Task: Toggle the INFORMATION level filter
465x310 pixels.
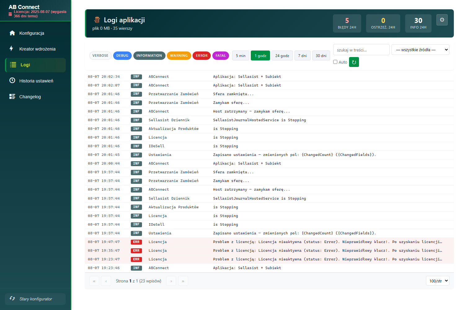Action: (149, 55)
